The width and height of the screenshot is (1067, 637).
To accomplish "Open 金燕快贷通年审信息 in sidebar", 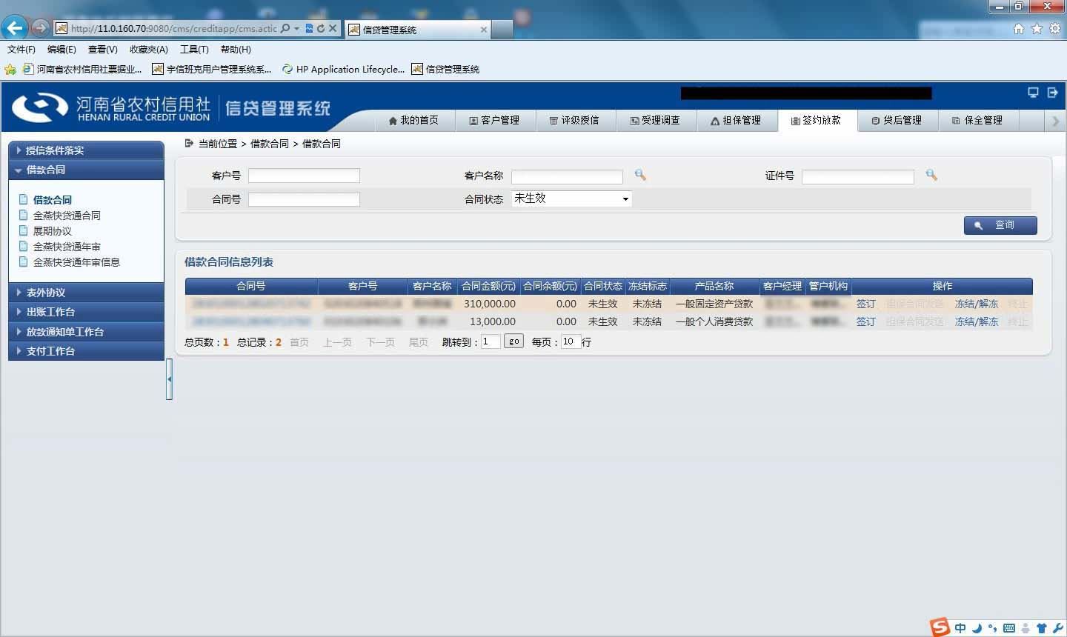I will [x=76, y=262].
